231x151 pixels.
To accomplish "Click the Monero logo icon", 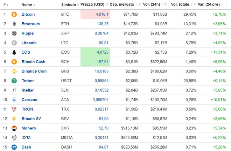I will (x=14, y=128).
